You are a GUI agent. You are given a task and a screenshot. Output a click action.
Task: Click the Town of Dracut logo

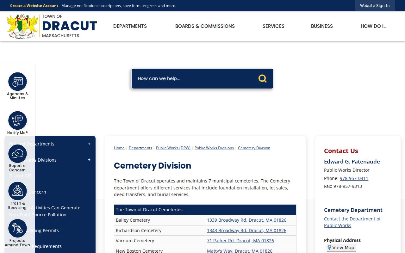click(52, 26)
